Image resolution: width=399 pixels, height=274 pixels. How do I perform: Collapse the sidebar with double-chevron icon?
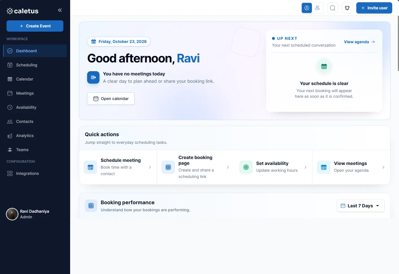click(x=60, y=10)
